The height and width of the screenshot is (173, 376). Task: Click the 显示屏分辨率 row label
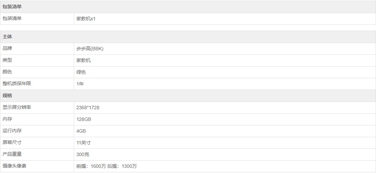[17, 108]
